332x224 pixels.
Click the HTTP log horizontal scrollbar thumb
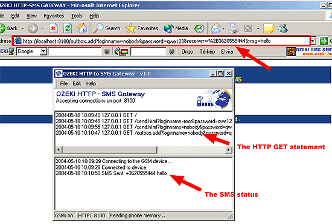click(x=109, y=150)
